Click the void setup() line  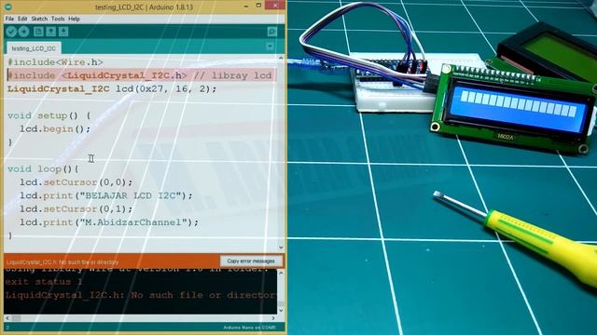coord(49,115)
